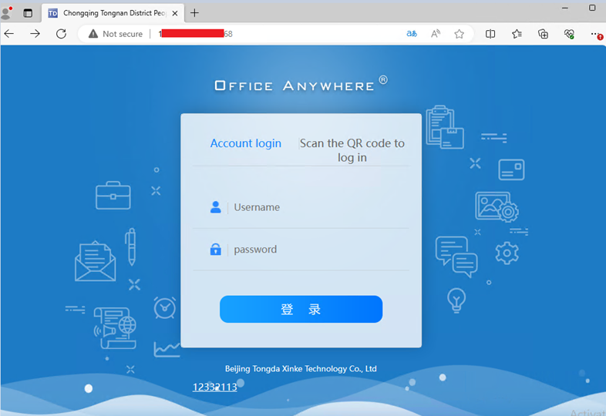Click the Username input field
This screenshot has width=606, height=416.
(316, 207)
